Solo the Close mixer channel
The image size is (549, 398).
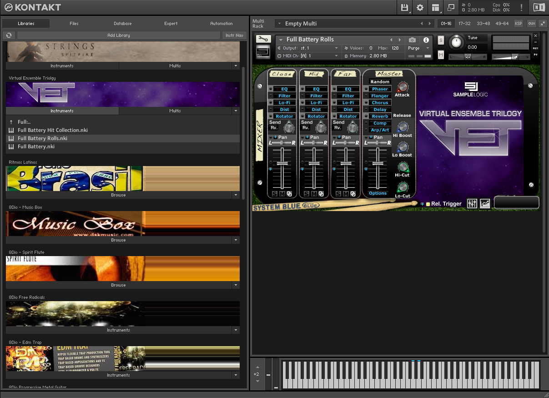275,194
